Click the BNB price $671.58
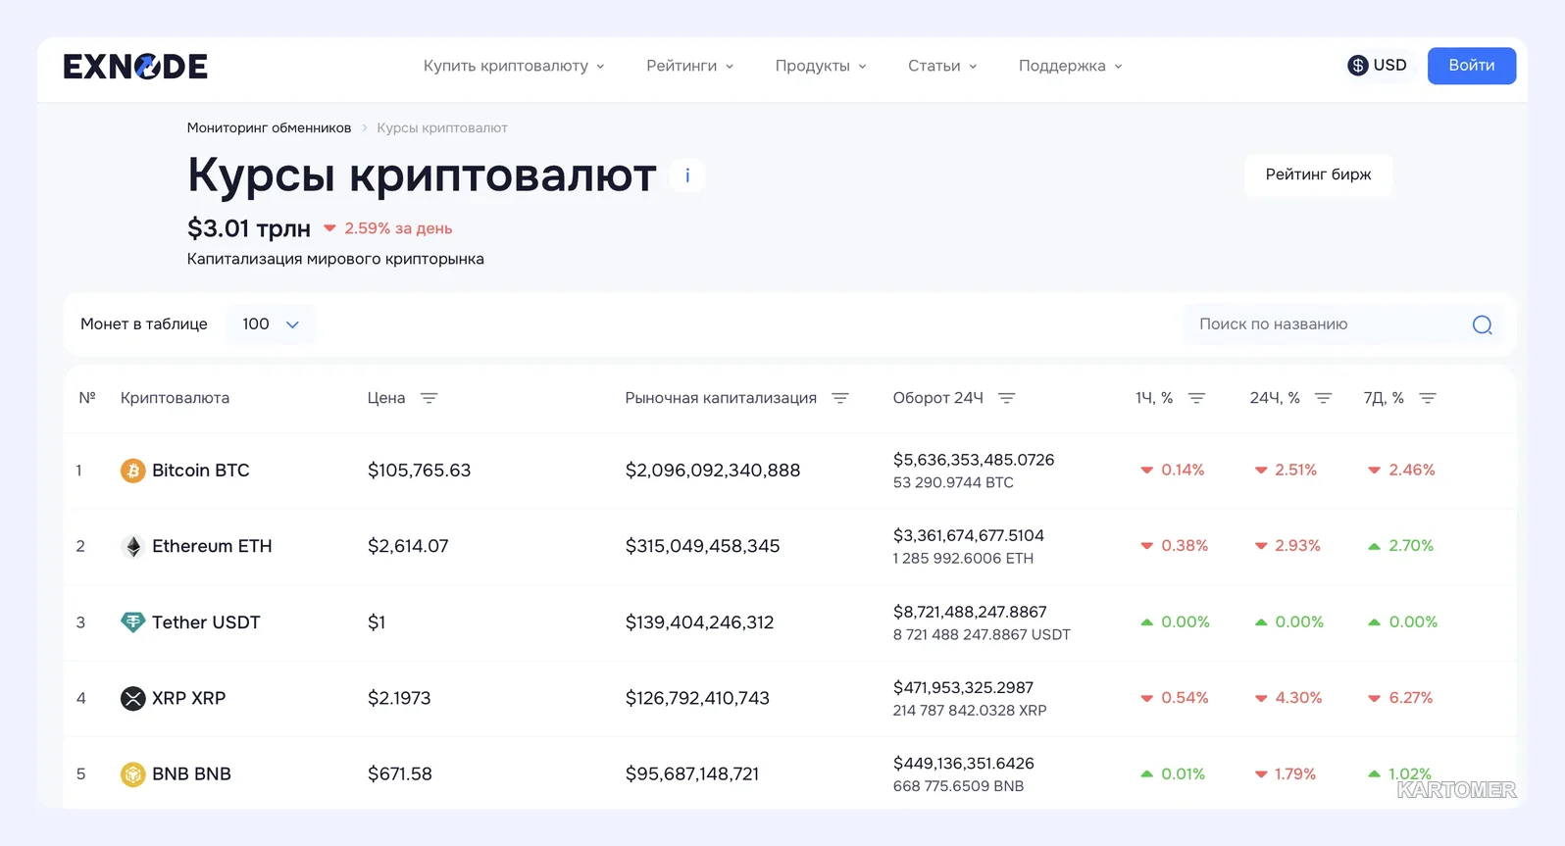The height and width of the screenshot is (846, 1565). point(399,774)
